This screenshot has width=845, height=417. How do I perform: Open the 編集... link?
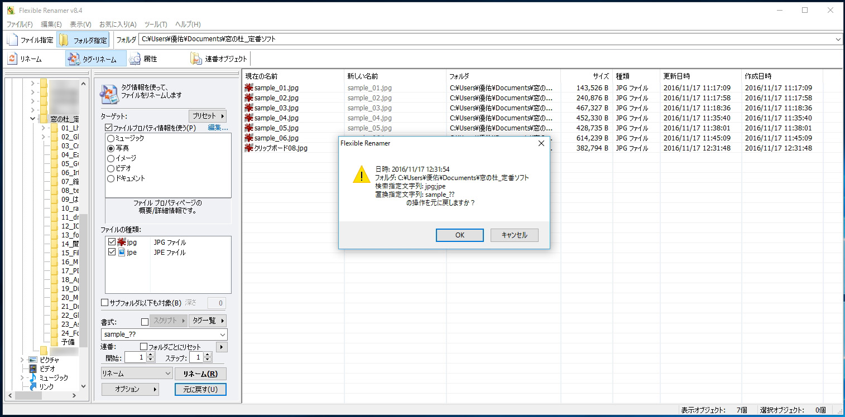pyautogui.click(x=218, y=128)
